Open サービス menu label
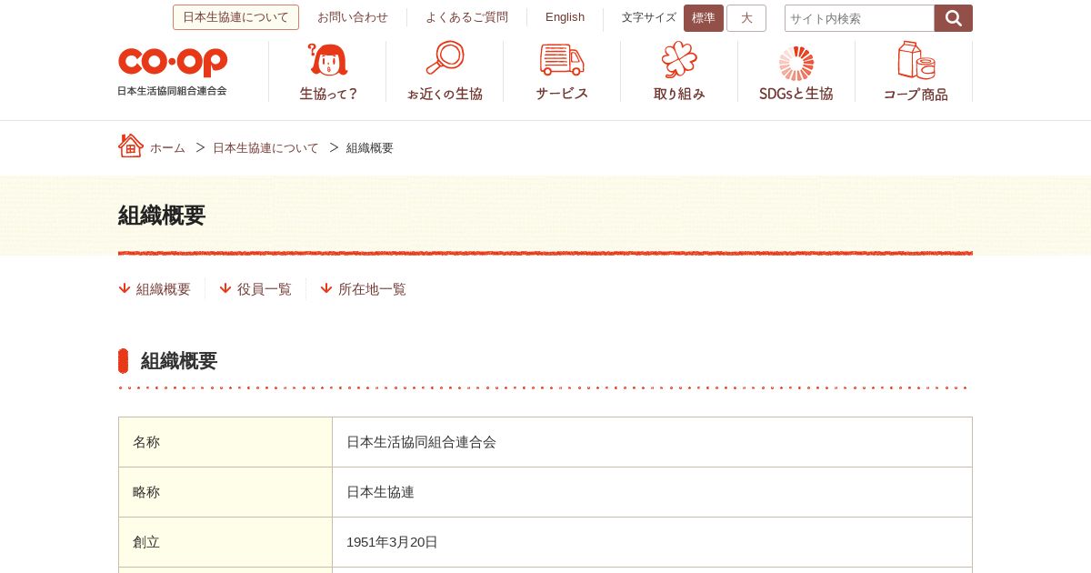 tap(562, 93)
